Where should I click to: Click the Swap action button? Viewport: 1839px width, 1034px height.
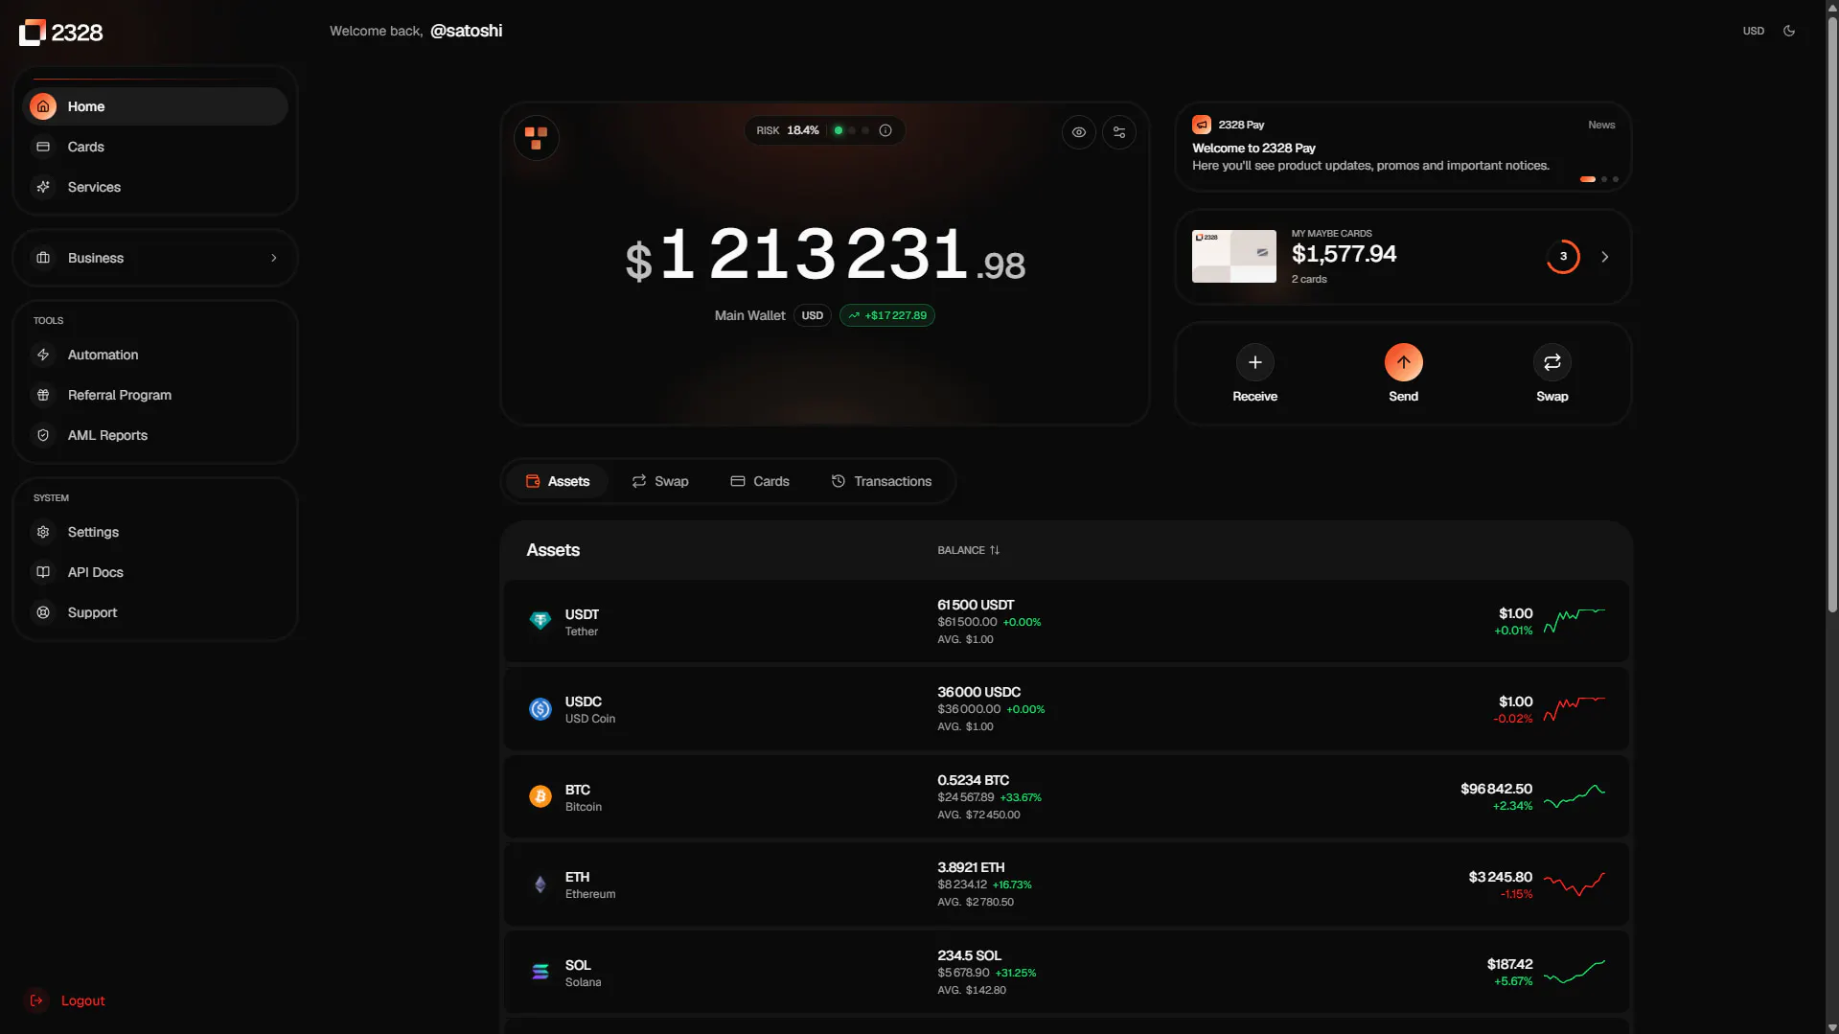tap(1552, 374)
